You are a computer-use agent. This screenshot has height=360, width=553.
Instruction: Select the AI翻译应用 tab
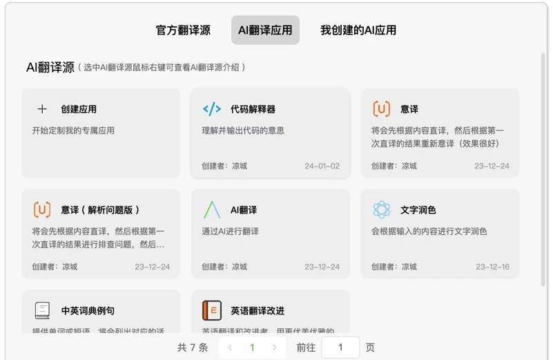[x=265, y=30]
